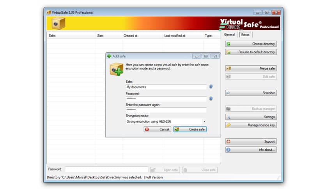Click the Info about blue icon

coord(229,150)
